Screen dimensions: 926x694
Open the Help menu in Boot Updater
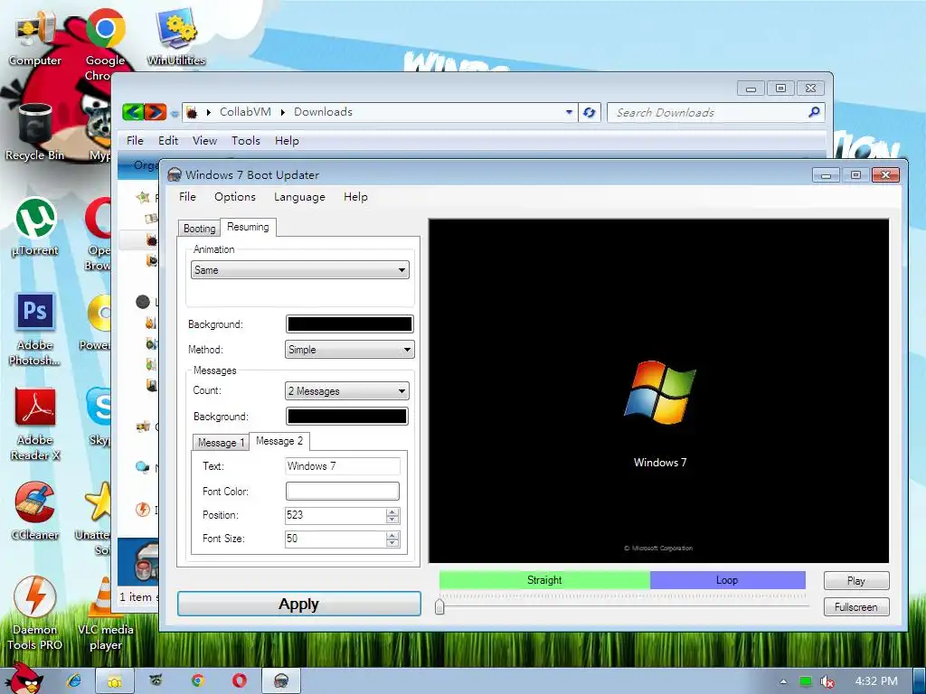click(x=355, y=196)
